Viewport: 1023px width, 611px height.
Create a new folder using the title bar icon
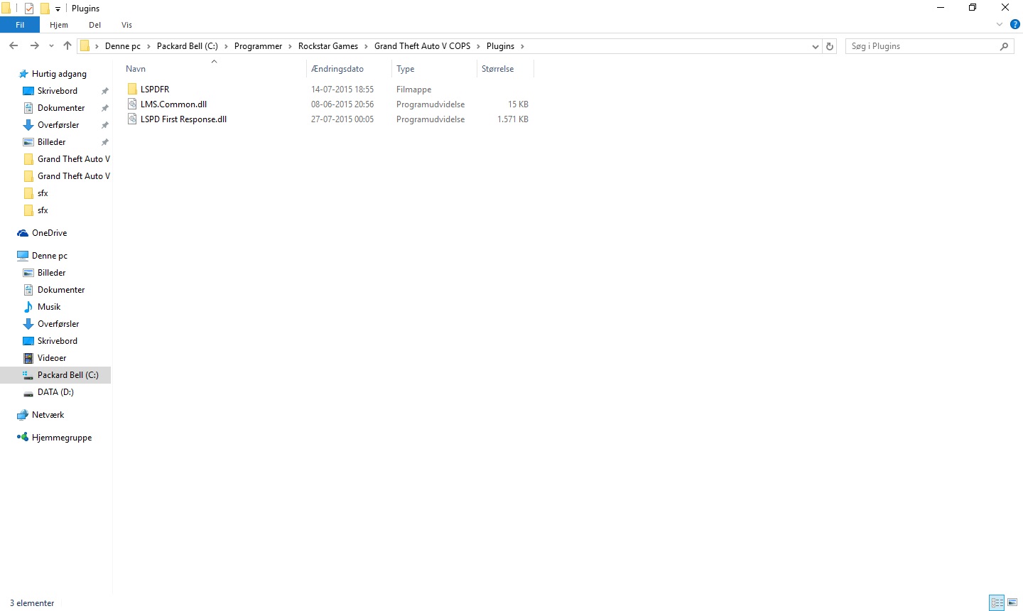[x=45, y=9]
